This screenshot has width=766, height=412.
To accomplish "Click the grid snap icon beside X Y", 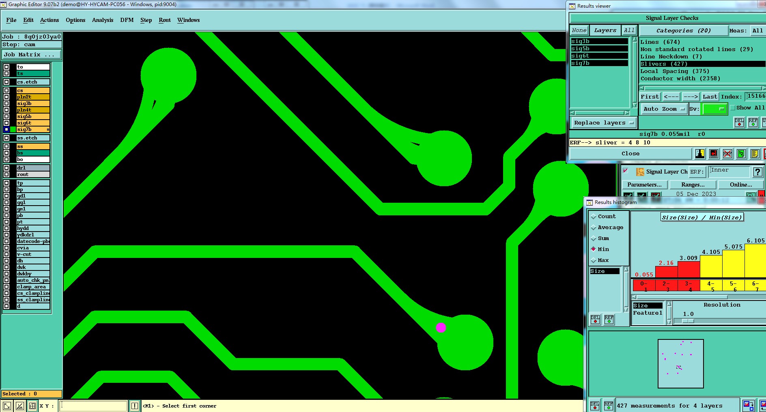I will tap(32, 406).
